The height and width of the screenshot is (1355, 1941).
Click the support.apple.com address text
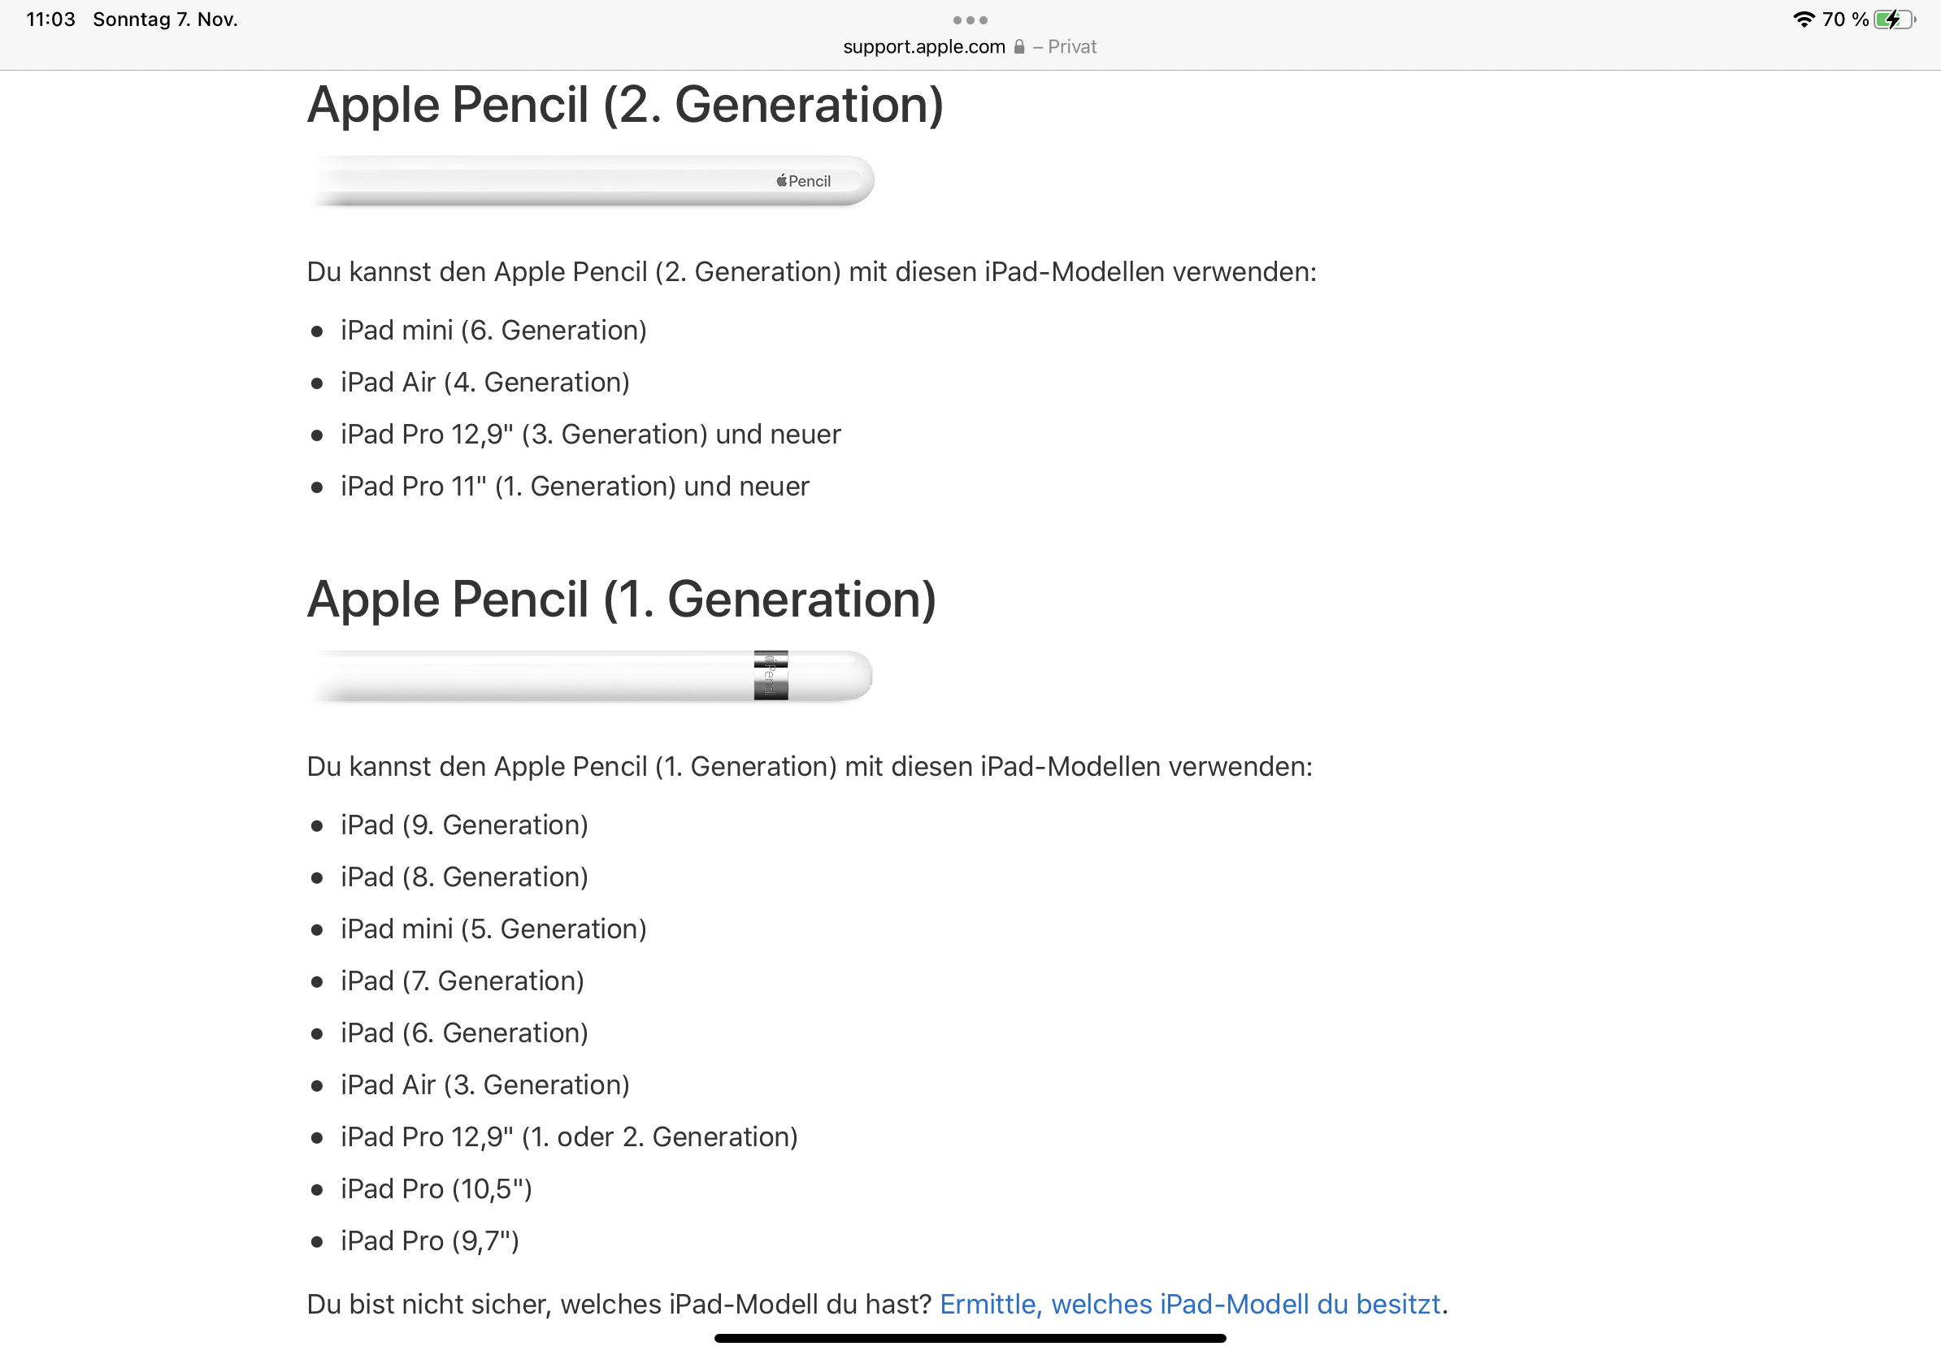coord(924,47)
